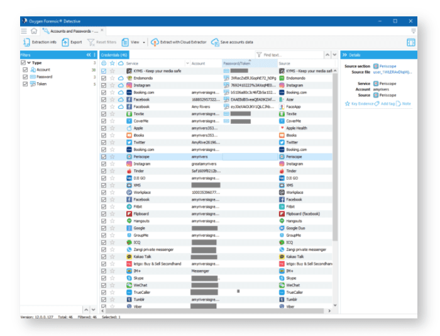Image resolution: width=440 pixels, height=336 pixels.
Task: Click Extract with Cloud Extractor icon
Action: (x=155, y=42)
